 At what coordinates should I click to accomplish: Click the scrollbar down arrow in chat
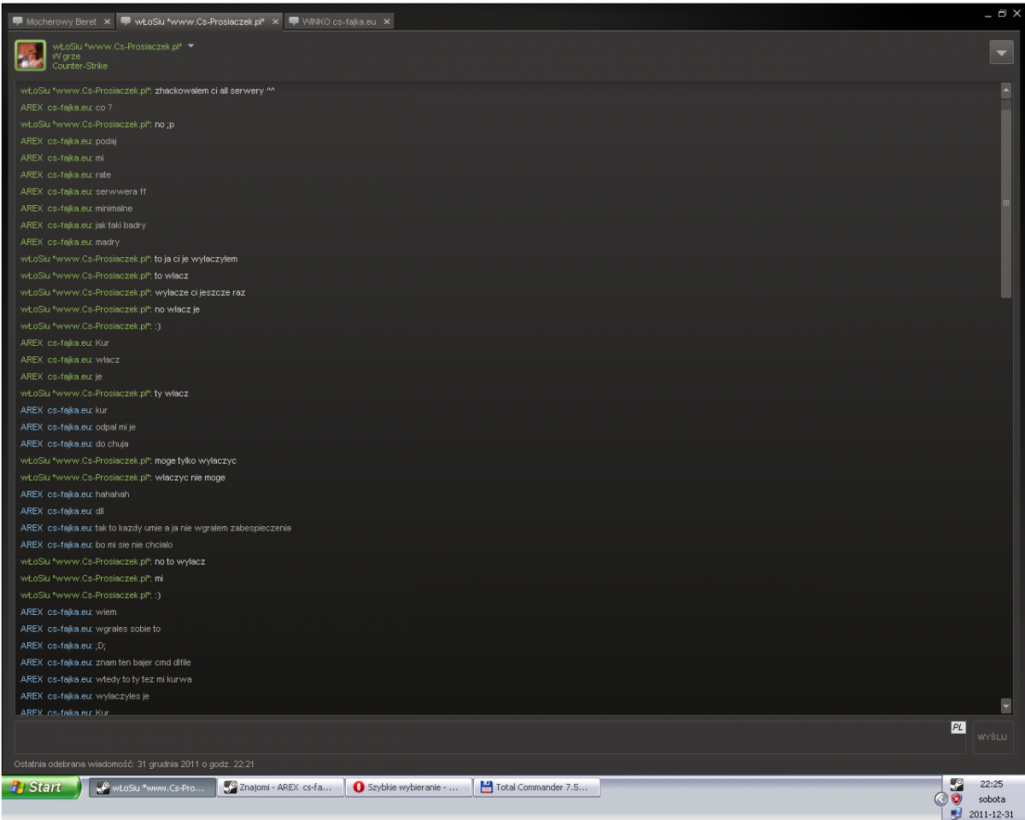point(1005,706)
